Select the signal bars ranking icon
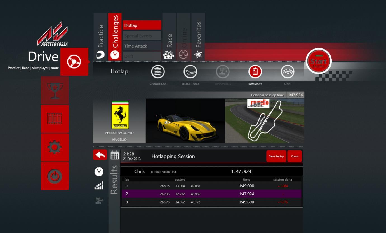This screenshot has width=386, height=233. click(x=99, y=185)
